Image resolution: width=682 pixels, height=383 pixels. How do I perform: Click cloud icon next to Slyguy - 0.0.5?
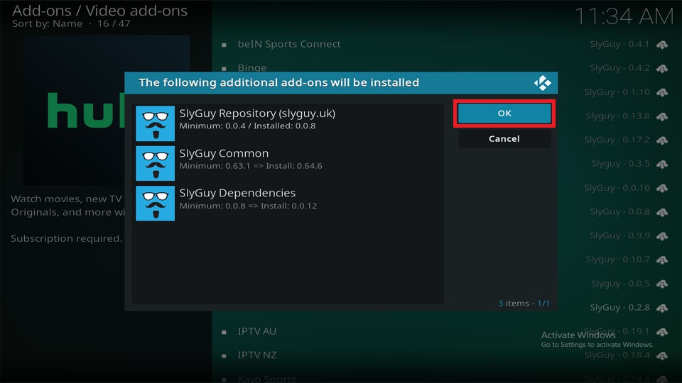point(662,284)
